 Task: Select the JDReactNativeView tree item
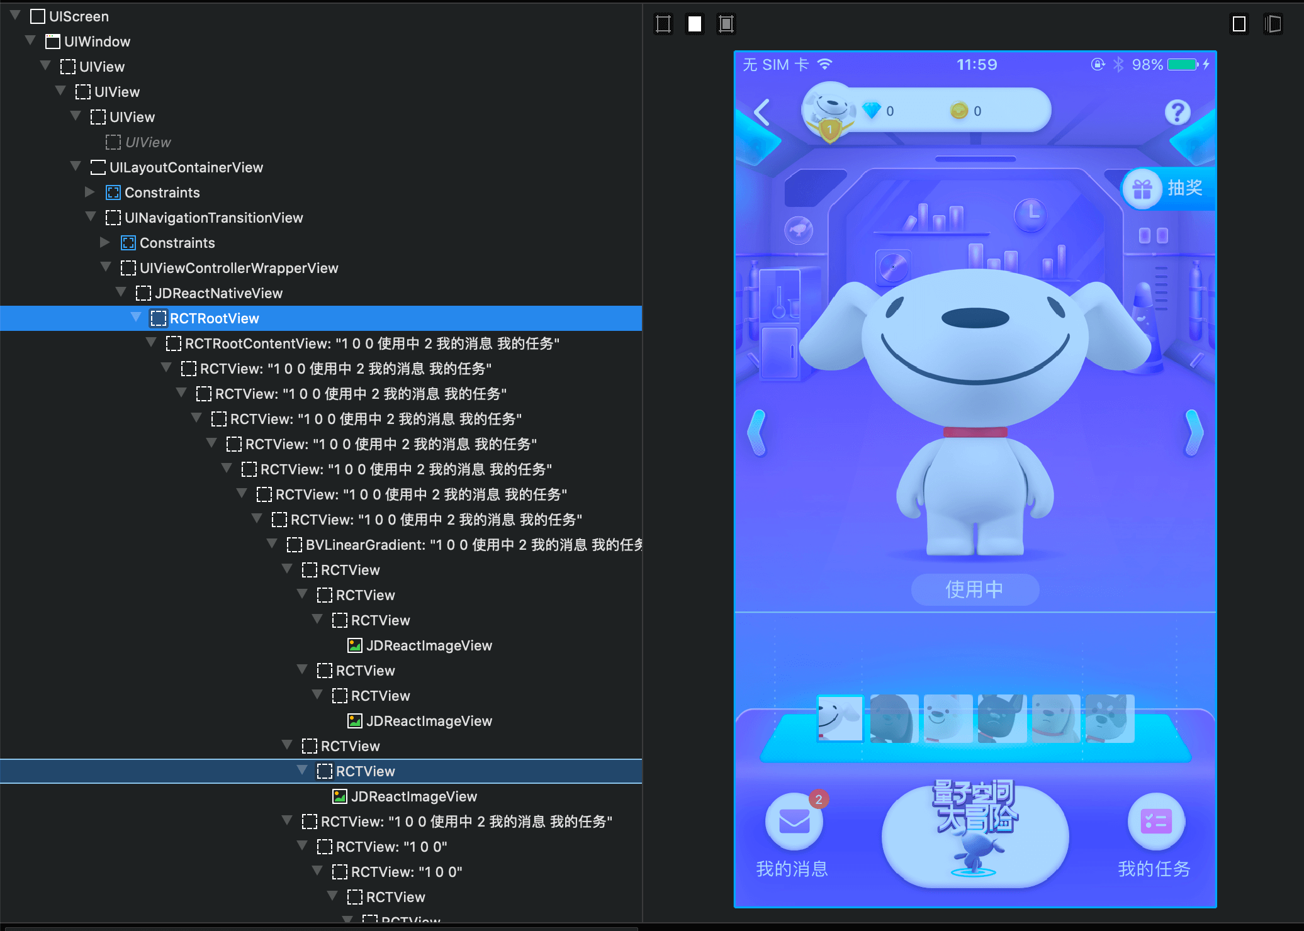[218, 293]
